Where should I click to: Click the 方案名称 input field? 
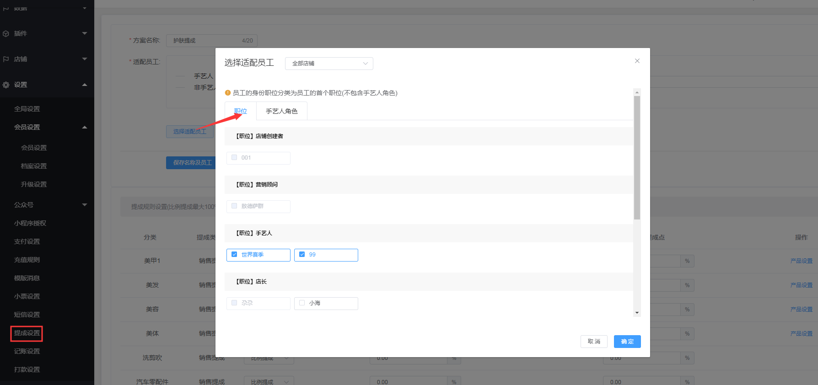[x=211, y=41]
